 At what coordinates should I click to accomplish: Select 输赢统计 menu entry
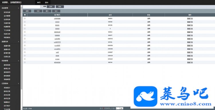point(7,102)
